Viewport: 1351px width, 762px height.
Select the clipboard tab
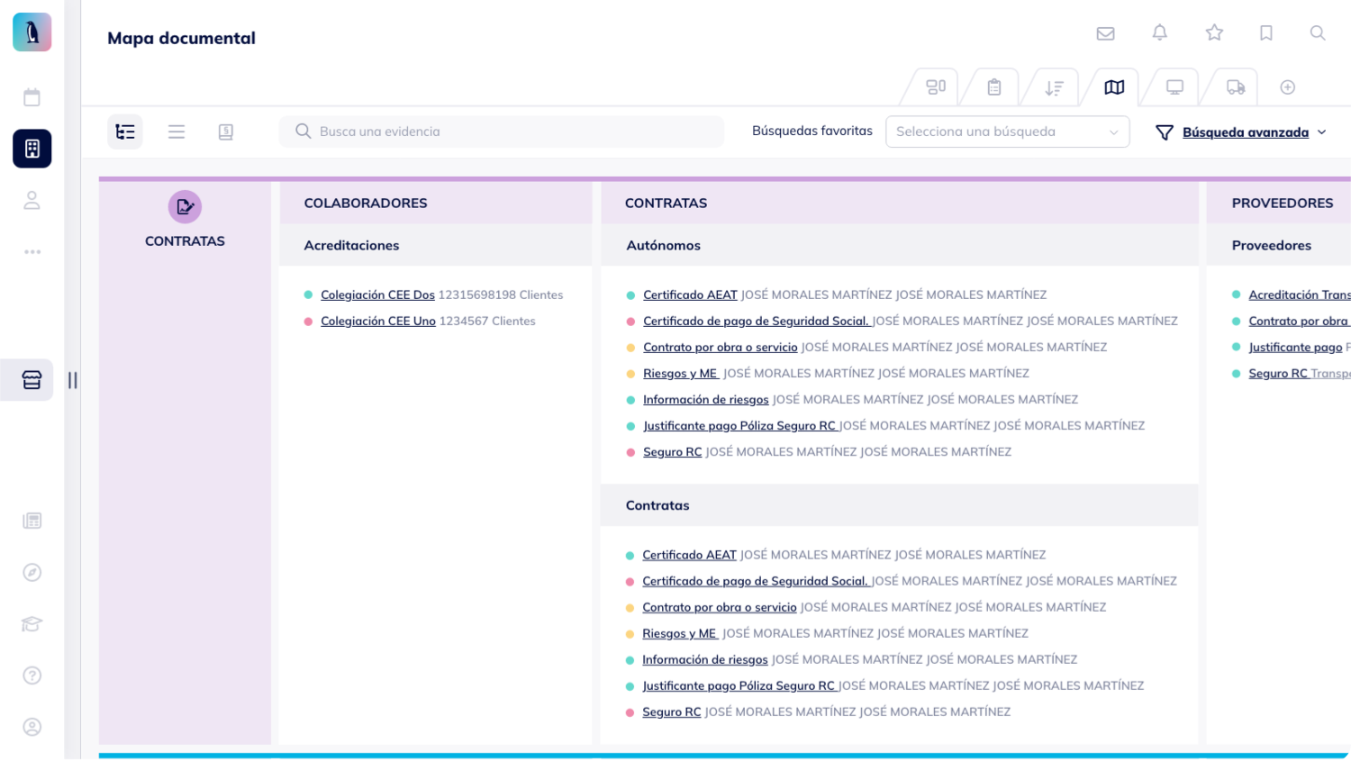coord(994,87)
